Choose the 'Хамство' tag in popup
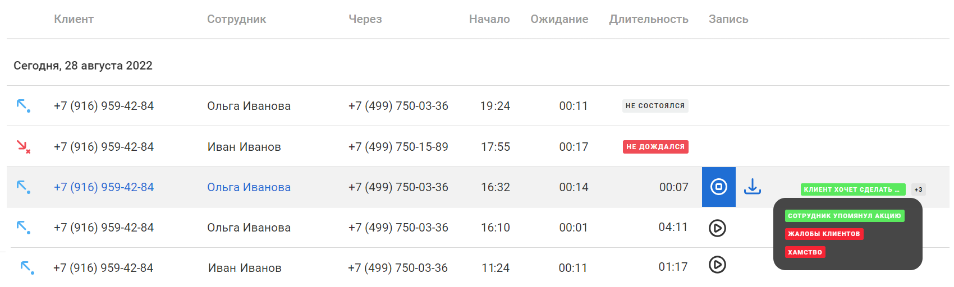 (x=805, y=252)
